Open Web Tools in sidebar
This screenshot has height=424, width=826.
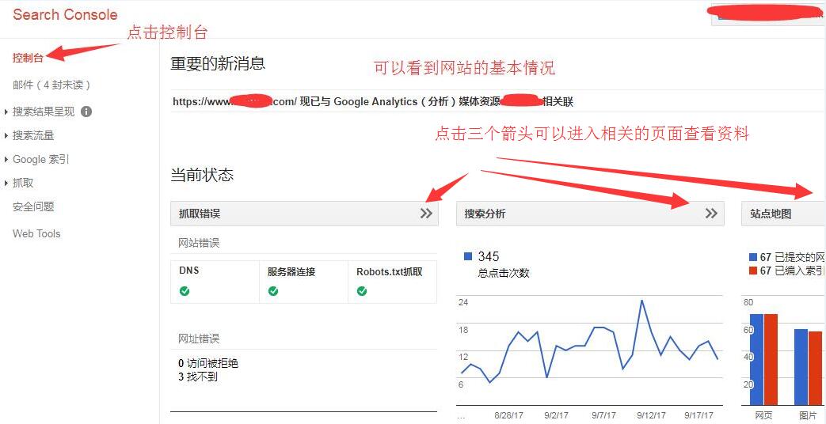click(x=36, y=233)
